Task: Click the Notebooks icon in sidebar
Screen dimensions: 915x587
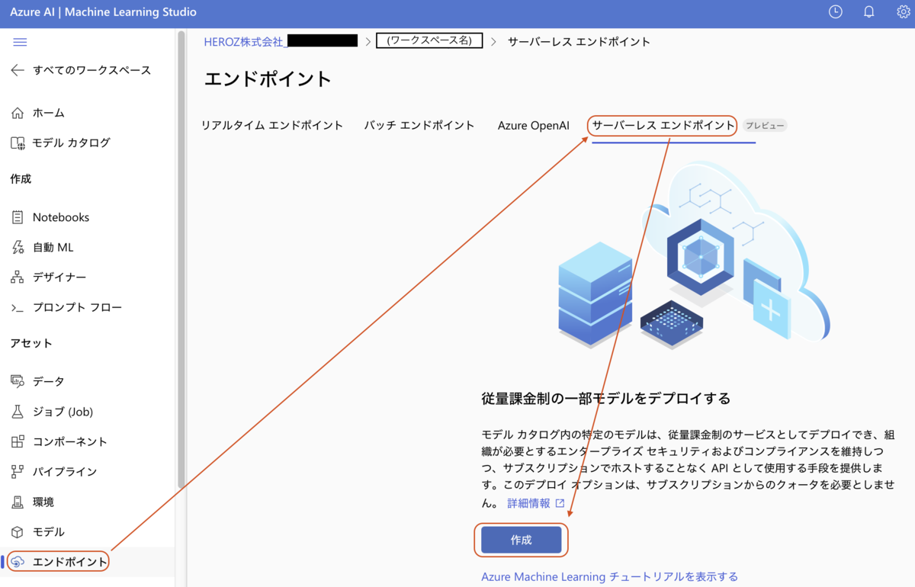Action: coord(18,217)
